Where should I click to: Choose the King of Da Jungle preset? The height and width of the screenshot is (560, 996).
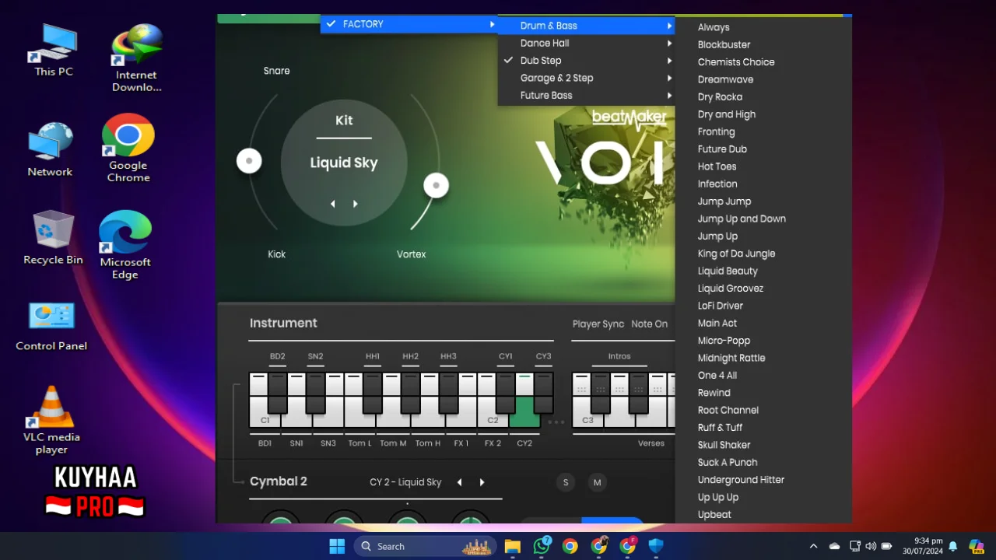tap(736, 254)
